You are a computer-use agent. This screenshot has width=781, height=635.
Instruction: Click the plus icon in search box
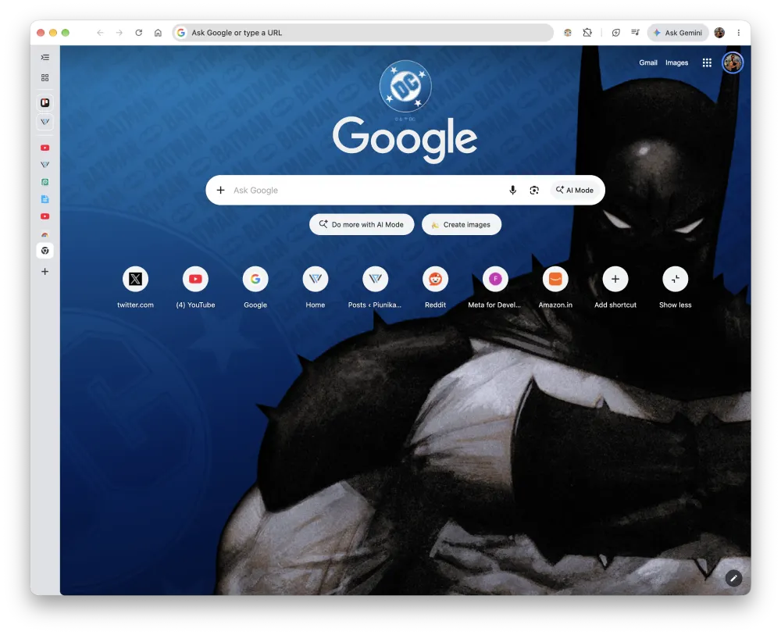tap(221, 191)
